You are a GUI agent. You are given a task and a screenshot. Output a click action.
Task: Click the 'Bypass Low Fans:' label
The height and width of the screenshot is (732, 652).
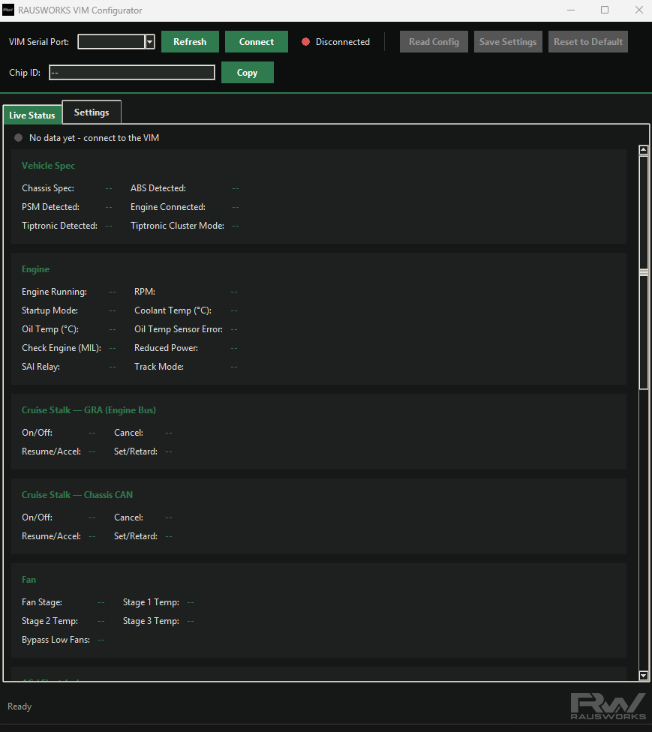tap(56, 640)
